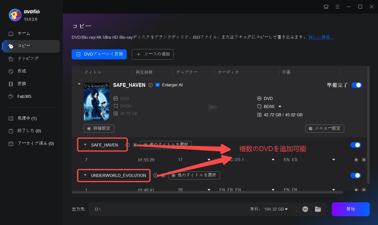This screenshot has width=378, height=225.
Task: Open audio dropdown for title 7 AC-3/5.1
Action: (x=273, y=160)
